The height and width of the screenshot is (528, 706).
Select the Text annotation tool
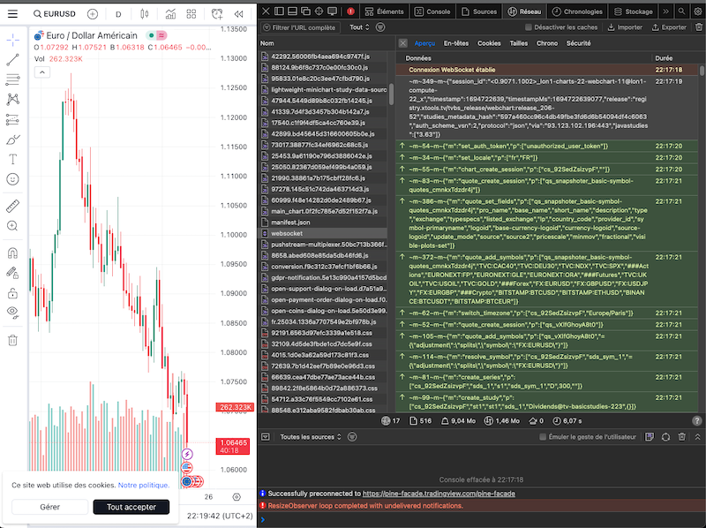(12, 159)
